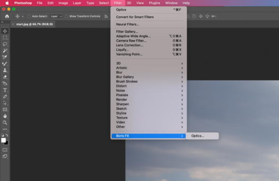Open the Plugins menu
The height and width of the screenshot is (181, 279).
pos(154,3)
